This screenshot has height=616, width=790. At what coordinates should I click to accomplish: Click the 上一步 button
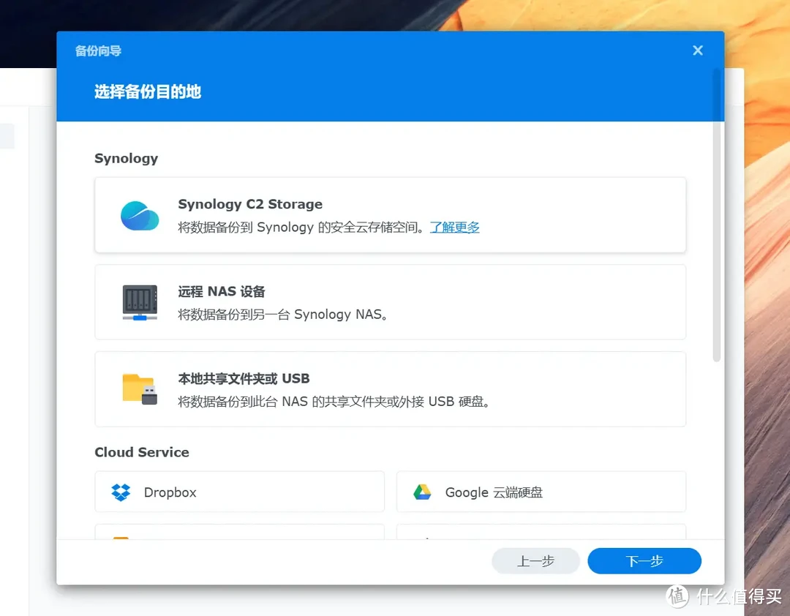(535, 560)
